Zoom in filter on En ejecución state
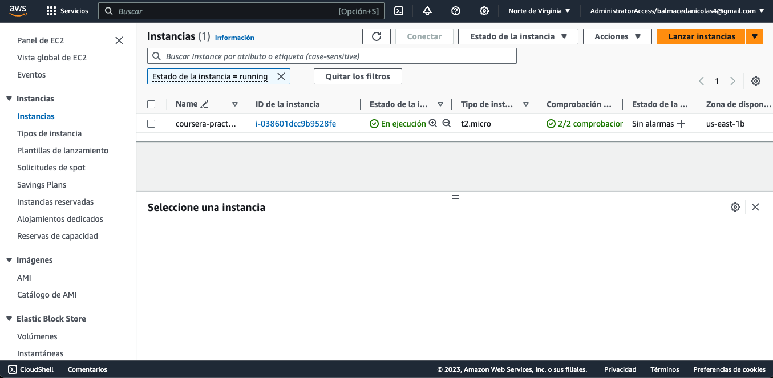The height and width of the screenshot is (378, 773). pos(432,123)
